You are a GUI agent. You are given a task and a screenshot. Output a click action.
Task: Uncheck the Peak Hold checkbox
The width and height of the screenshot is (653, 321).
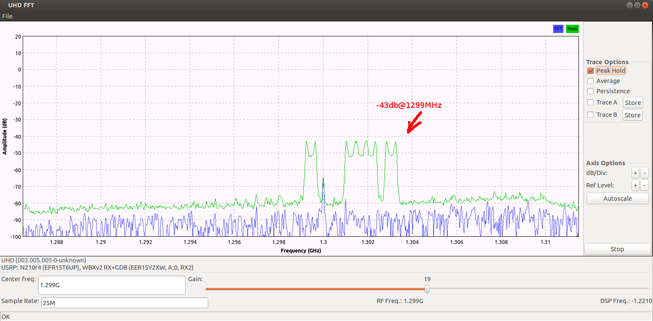591,71
